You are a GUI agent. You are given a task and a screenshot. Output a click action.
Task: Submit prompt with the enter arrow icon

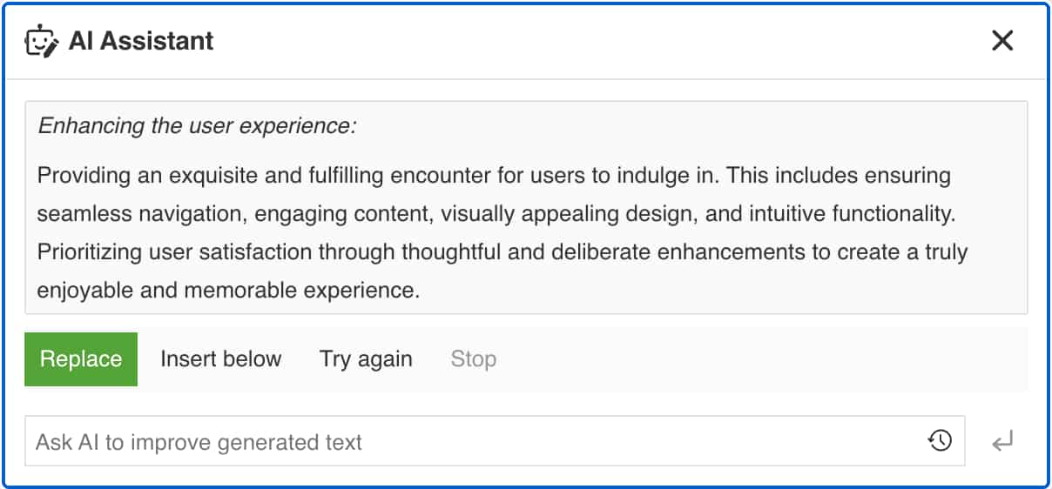(1002, 442)
